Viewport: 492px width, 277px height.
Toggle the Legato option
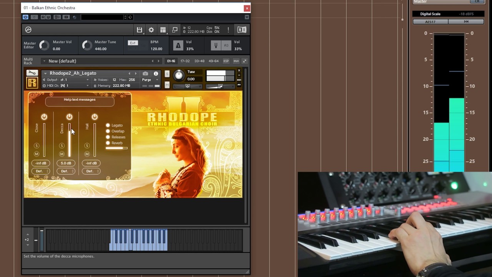pos(108,125)
